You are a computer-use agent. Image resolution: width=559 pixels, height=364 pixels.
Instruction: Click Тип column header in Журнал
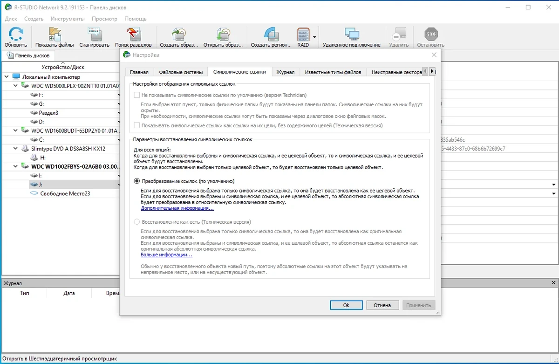[x=25, y=294]
